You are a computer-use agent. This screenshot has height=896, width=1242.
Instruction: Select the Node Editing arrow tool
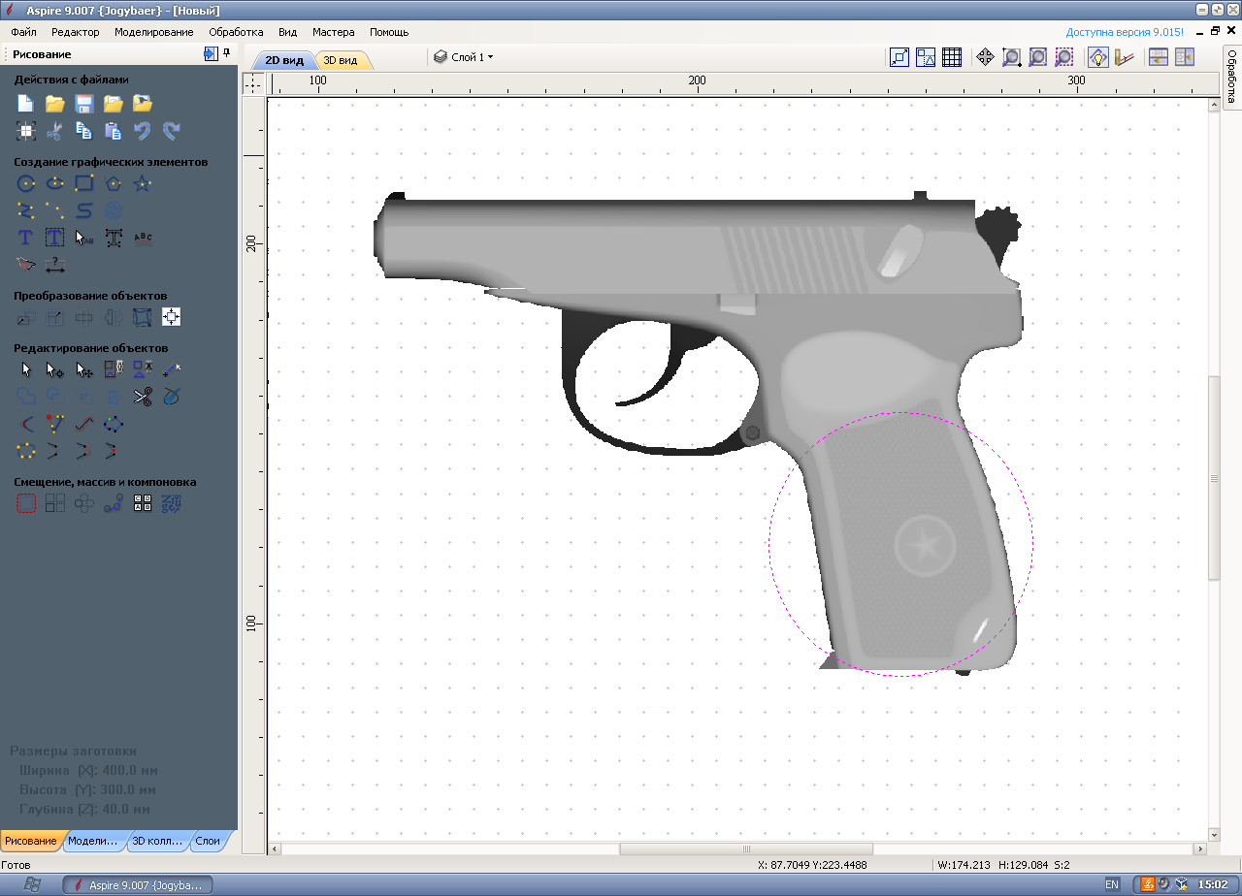click(x=55, y=368)
